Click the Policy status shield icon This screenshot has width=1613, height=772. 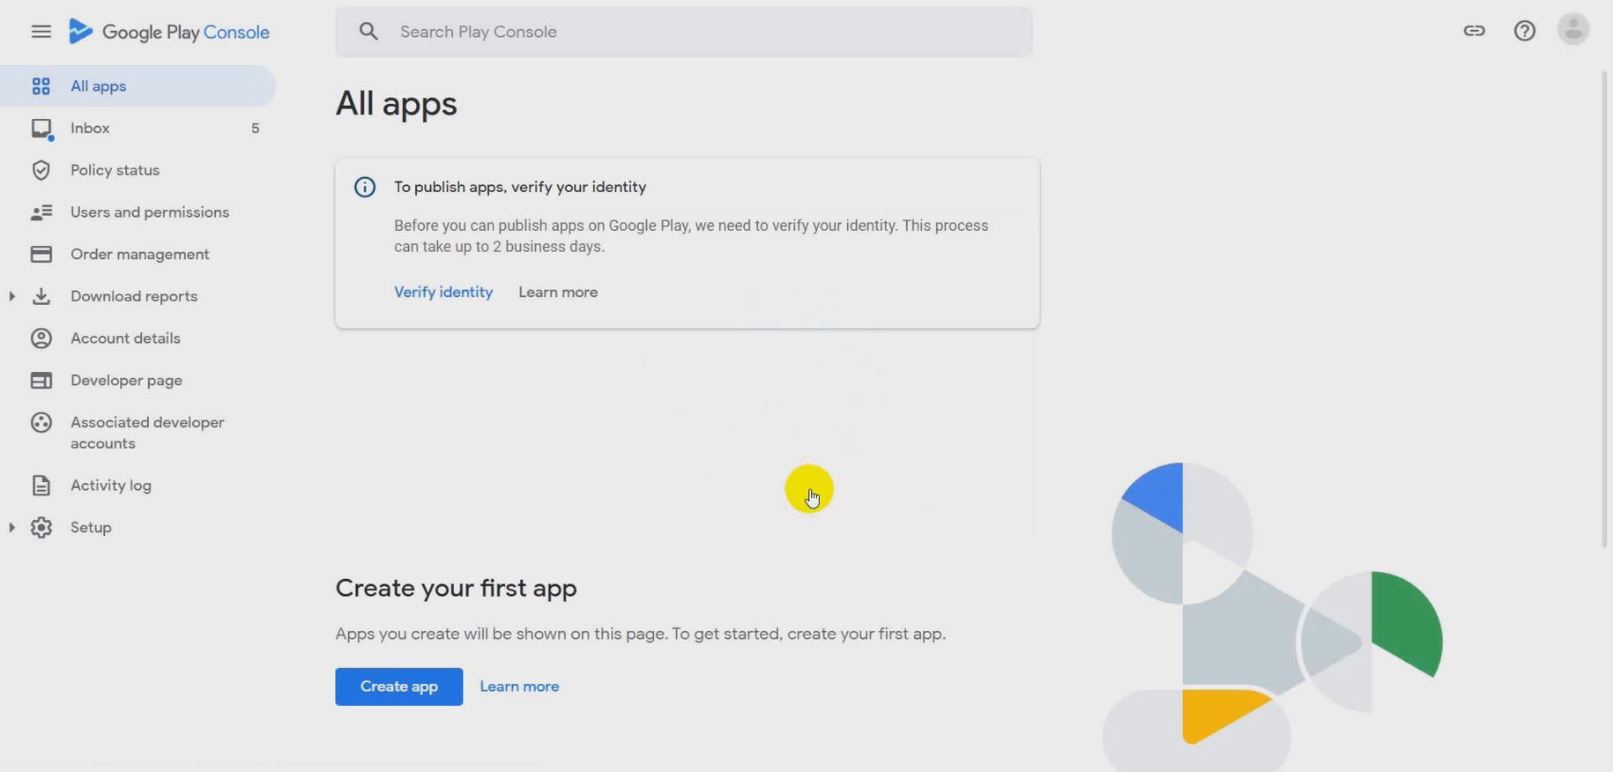coord(41,170)
